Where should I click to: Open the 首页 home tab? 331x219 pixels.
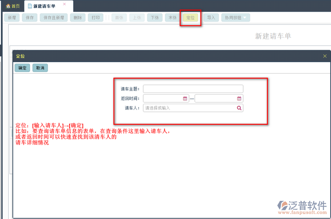(x=13, y=6)
